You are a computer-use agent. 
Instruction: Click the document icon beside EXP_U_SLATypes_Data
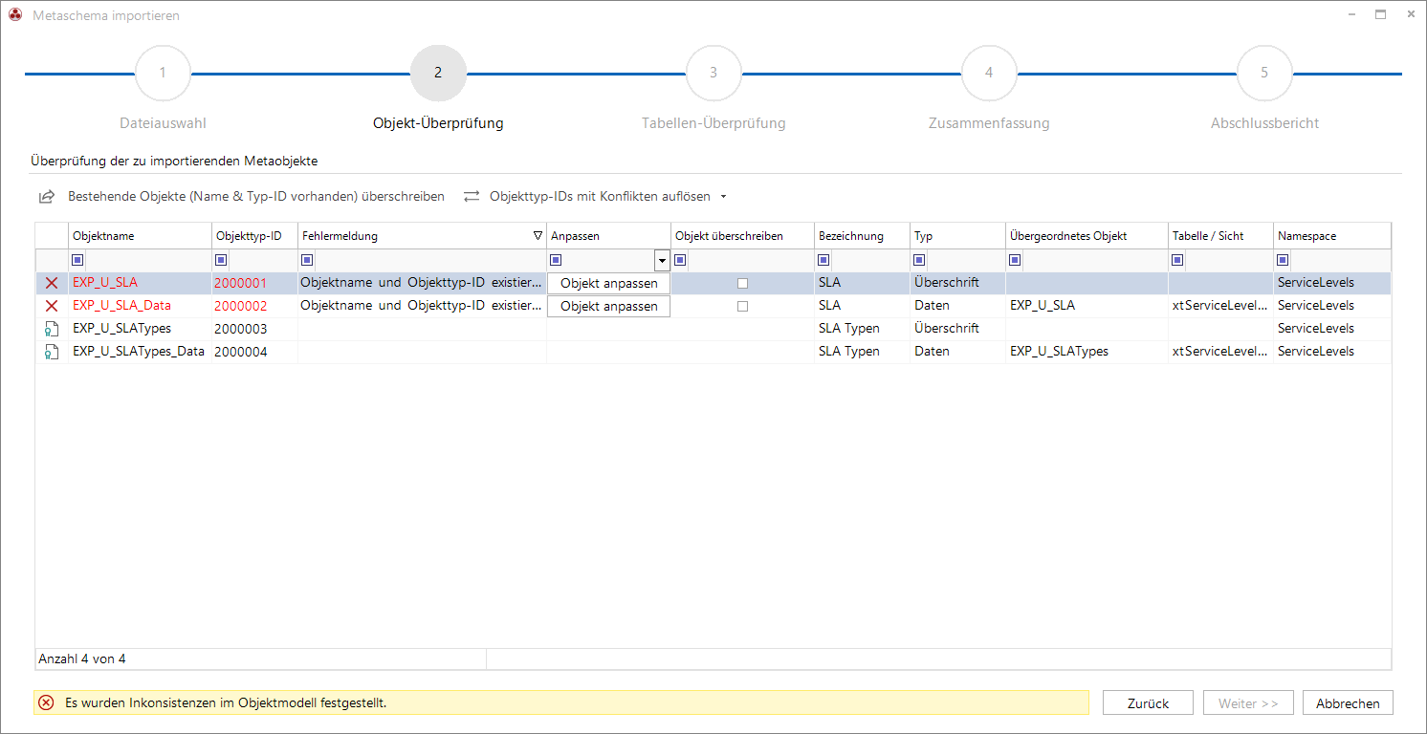[x=52, y=352]
